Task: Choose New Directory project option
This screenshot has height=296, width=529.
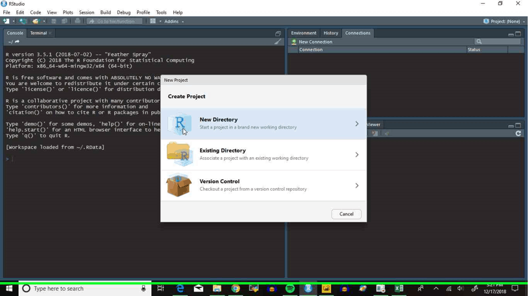Action: pos(264,124)
